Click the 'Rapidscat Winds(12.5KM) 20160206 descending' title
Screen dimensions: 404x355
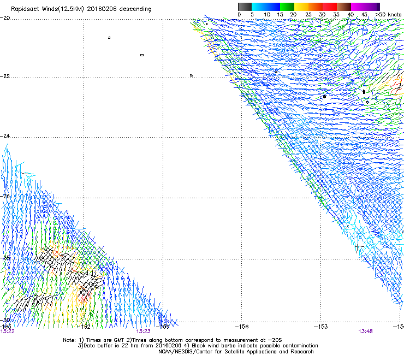[81, 9]
